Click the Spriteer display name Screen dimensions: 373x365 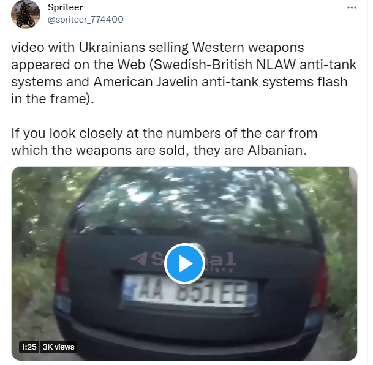(x=65, y=7)
